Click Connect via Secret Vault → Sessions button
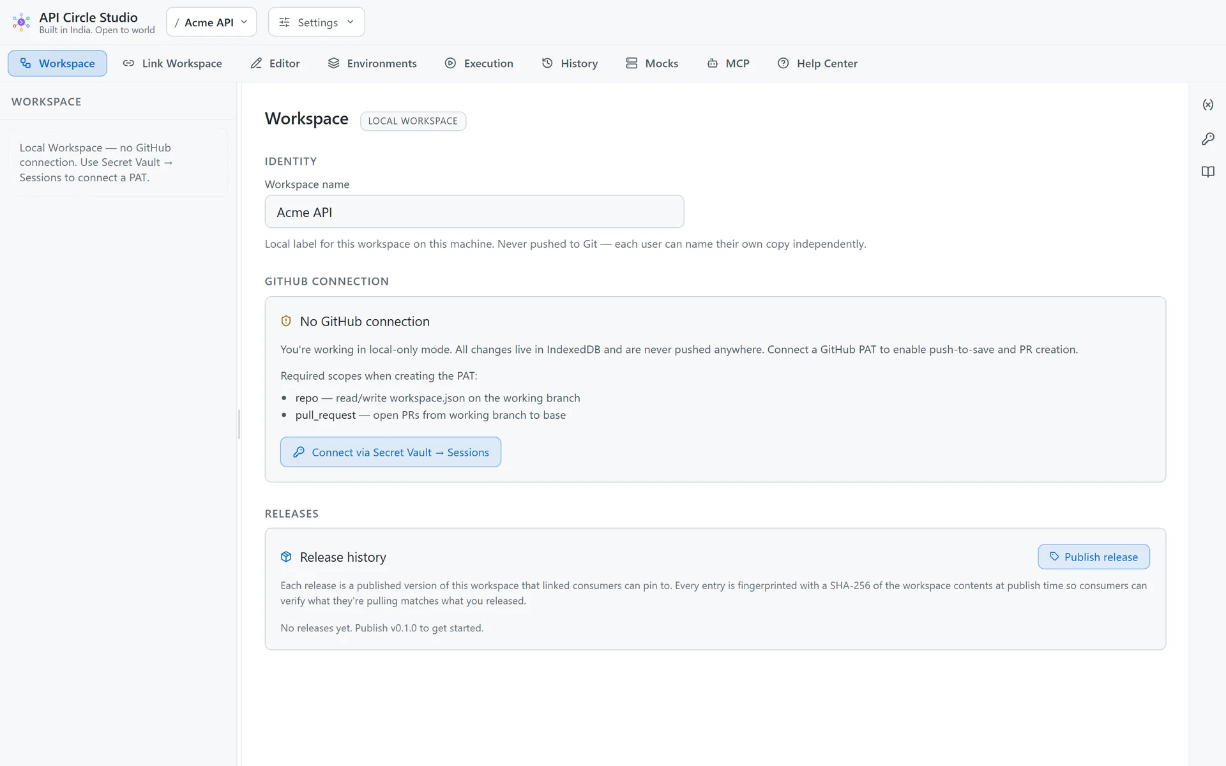1226x766 pixels. click(391, 452)
